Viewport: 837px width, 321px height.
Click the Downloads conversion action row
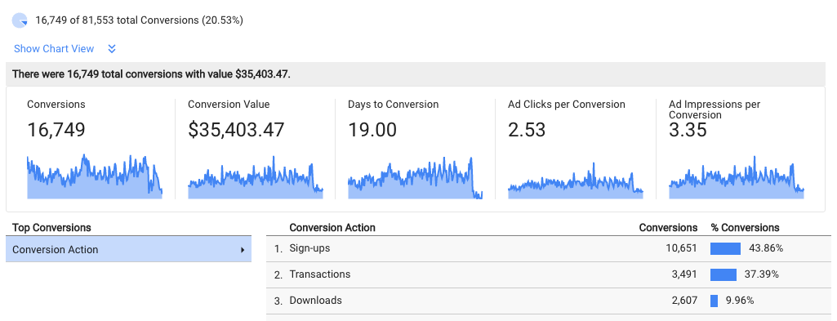(548, 301)
